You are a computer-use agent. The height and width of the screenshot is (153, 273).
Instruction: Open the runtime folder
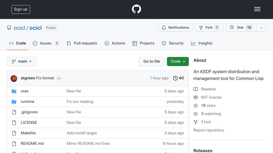[28, 101]
